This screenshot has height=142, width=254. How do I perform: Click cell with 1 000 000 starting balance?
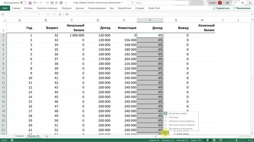pyautogui.click(x=72, y=35)
